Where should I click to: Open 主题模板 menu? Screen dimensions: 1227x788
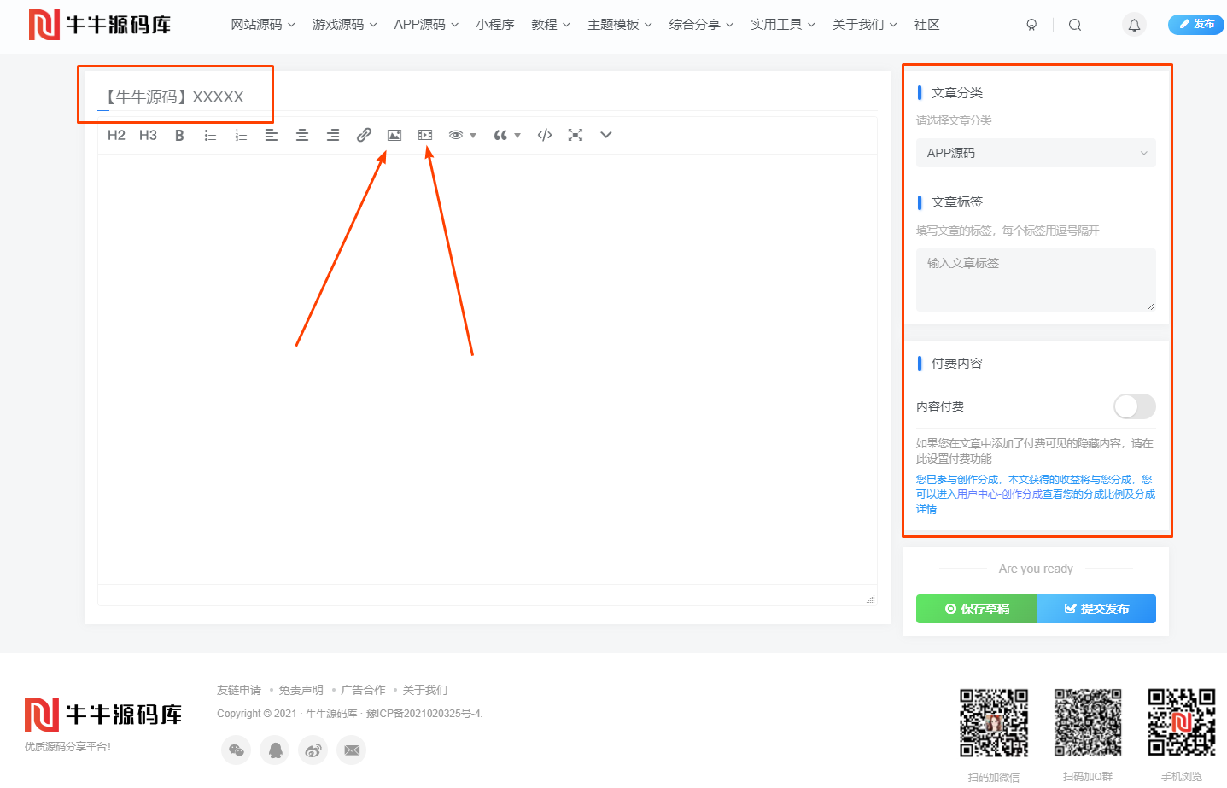point(620,25)
